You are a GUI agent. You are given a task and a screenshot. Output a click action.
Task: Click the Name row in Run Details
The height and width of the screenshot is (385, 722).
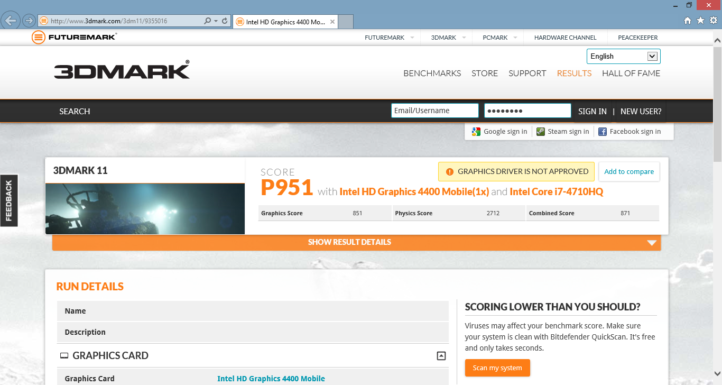(x=253, y=311)
